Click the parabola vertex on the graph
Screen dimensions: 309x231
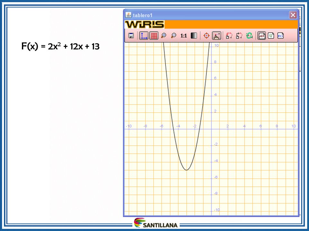tap(186, 170)
